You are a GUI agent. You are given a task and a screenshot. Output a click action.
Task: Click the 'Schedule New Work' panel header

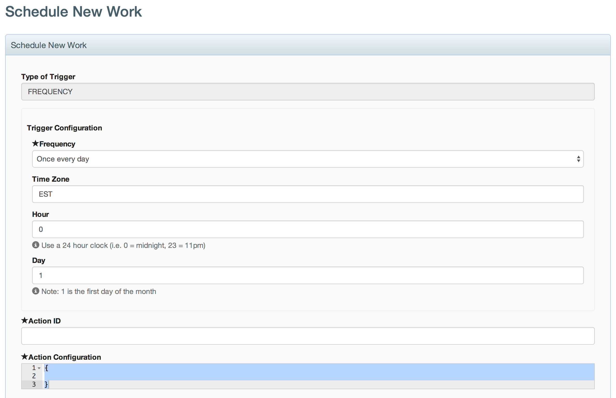coord(49,45)
